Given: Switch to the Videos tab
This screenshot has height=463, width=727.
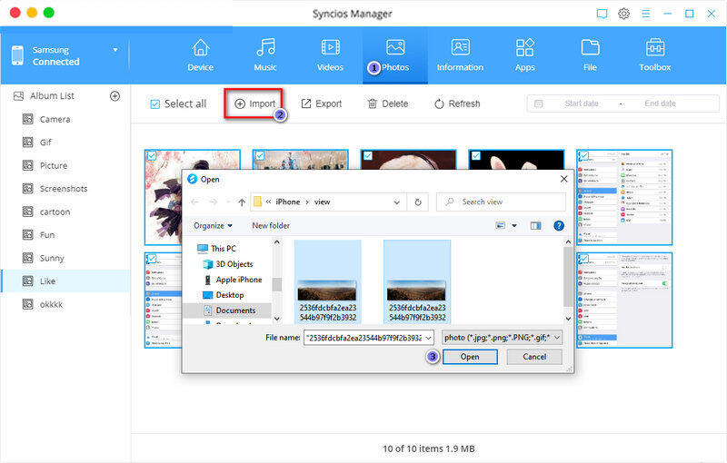Looking at the screenshot, I should pyautogui.click(x=331, y=54).
